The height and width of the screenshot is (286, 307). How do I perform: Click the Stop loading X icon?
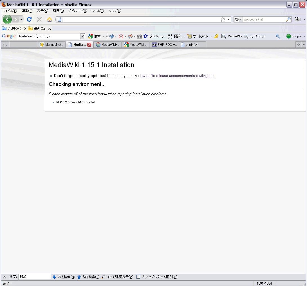pyautogui.click(x=39, y=19)
